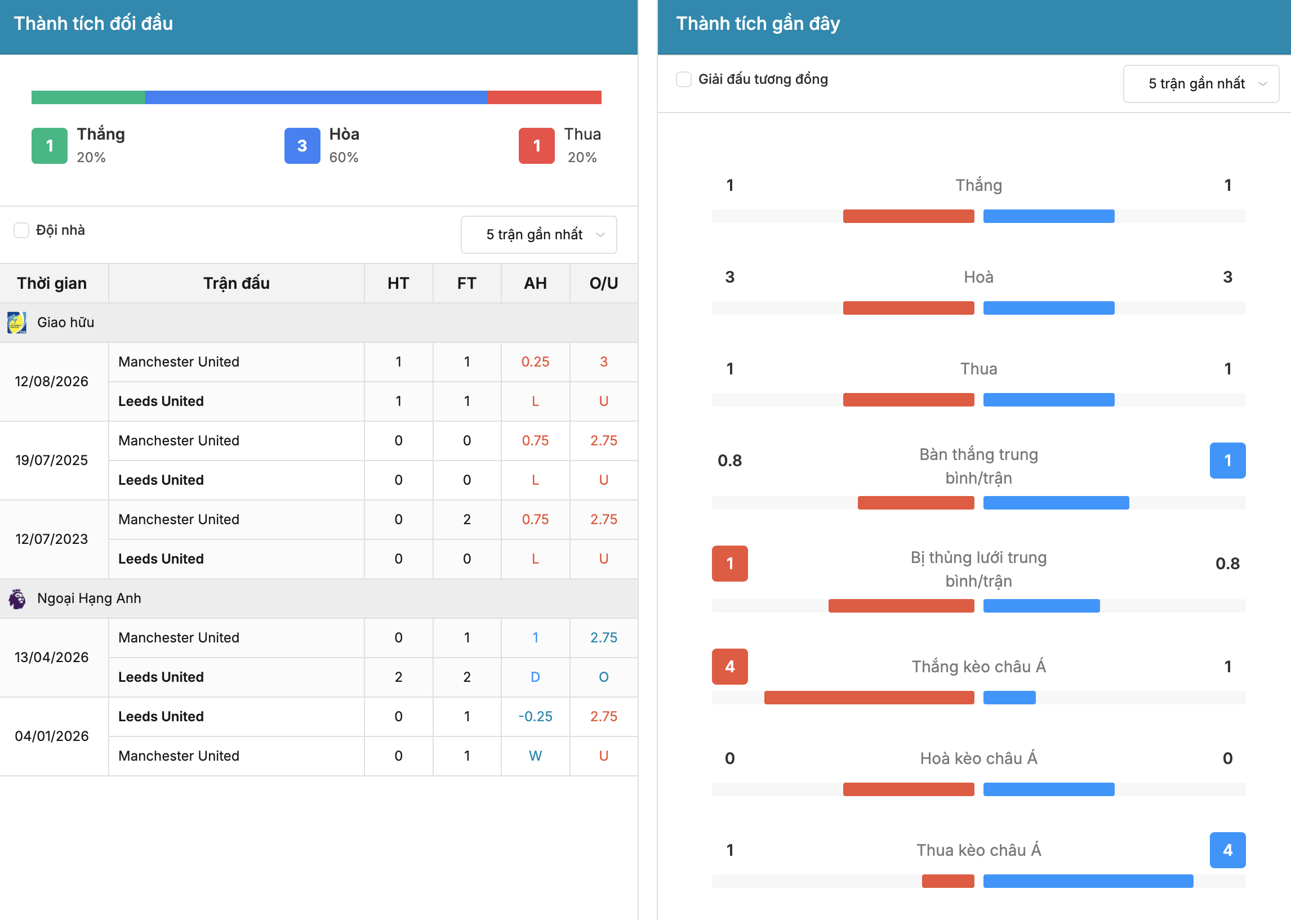Image resolution: width=1291 pixels, height=920 pixels.
Task: Click the AH column header
Action: click(535, 283)
